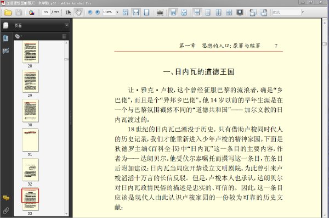The height and width of the screenshot is (218, 329).
Task: Click thumbnail panel scroll up arrow
Action: click(x=66, y=43)
